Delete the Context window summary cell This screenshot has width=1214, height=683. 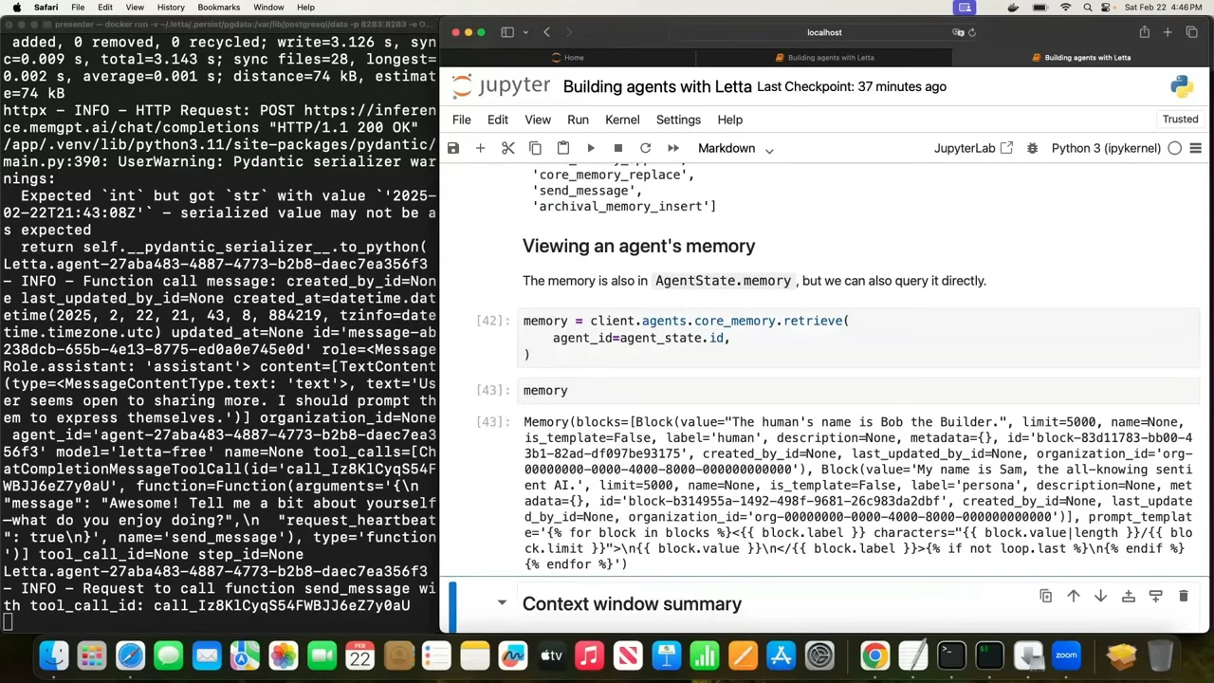[x=1183, y=597]
